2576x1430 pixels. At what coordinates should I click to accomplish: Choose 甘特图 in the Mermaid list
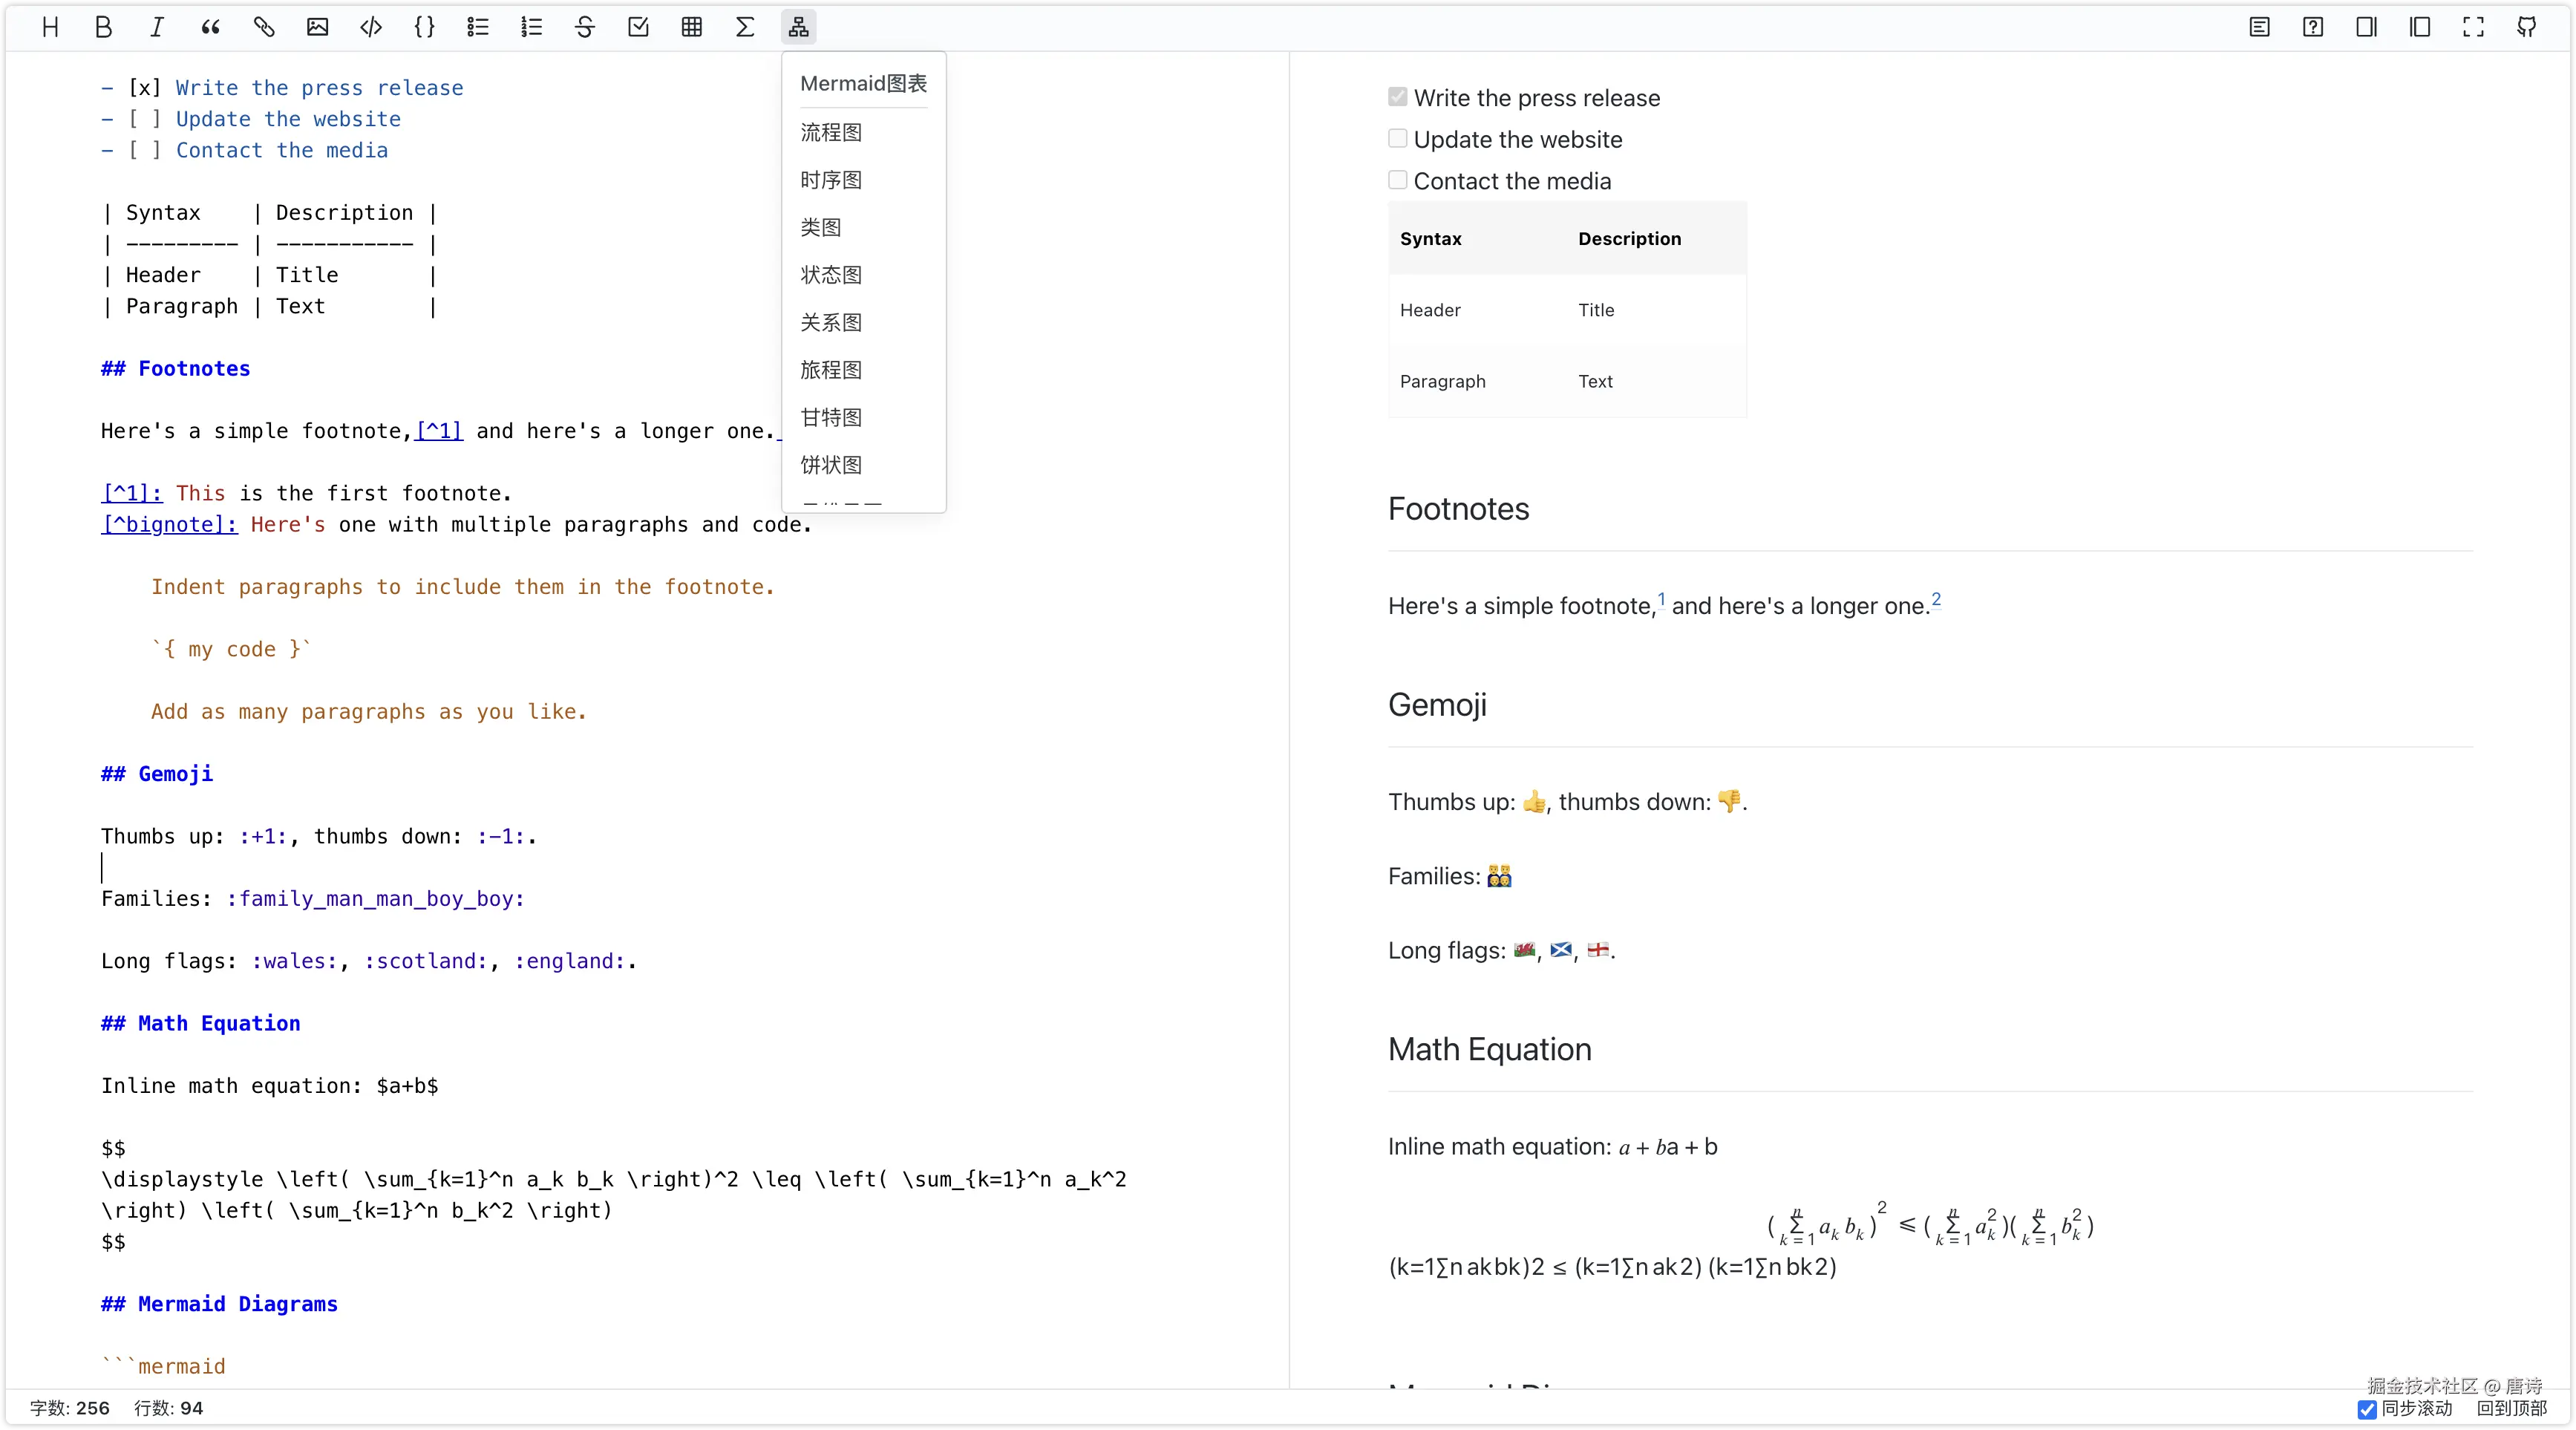831,417
